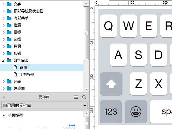Click the A key on canvas keyboard

(x=118, y=55)
